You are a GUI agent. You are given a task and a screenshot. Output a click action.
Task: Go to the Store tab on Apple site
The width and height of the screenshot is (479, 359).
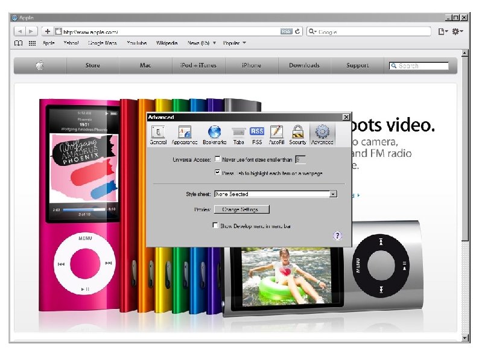tap(92, 65)
